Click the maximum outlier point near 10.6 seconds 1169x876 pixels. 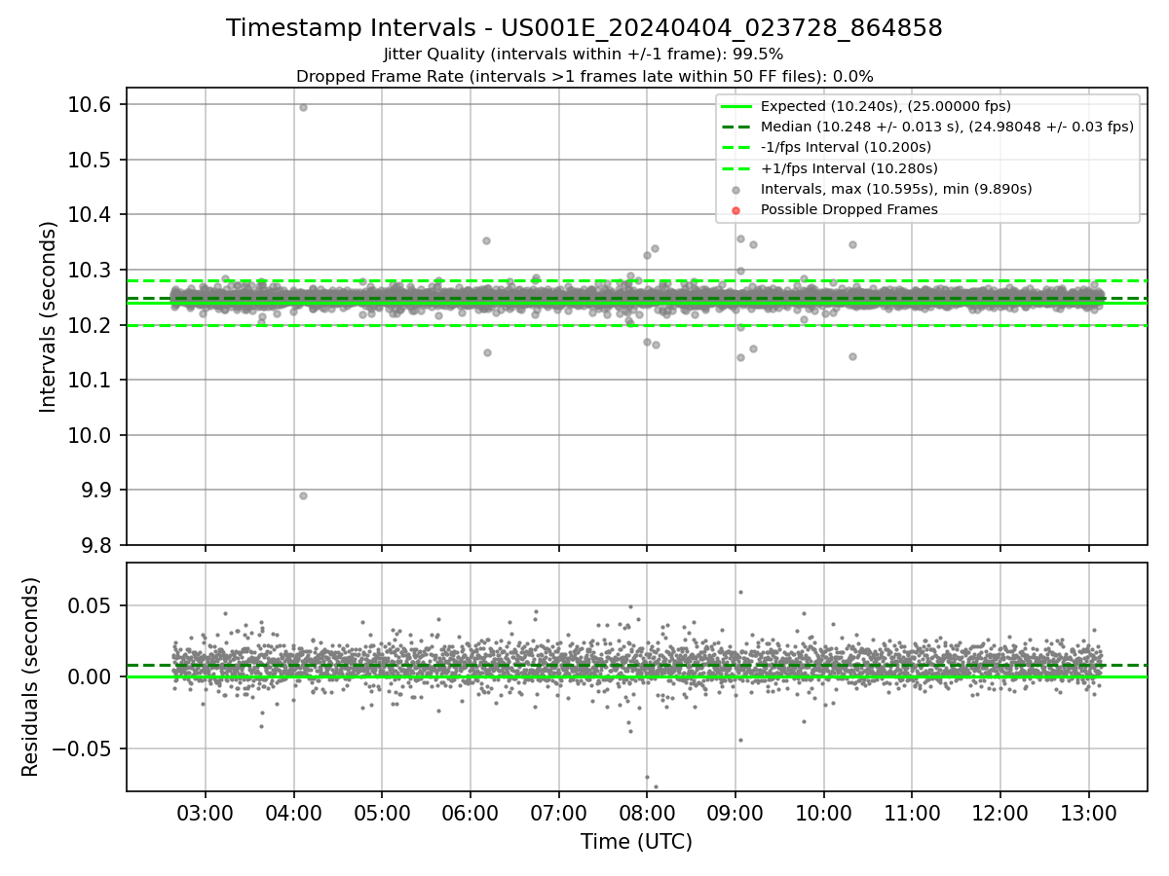(303, 107)
